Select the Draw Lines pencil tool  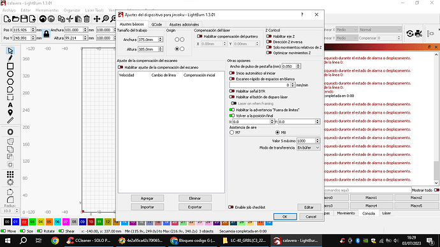pos(10,59)
